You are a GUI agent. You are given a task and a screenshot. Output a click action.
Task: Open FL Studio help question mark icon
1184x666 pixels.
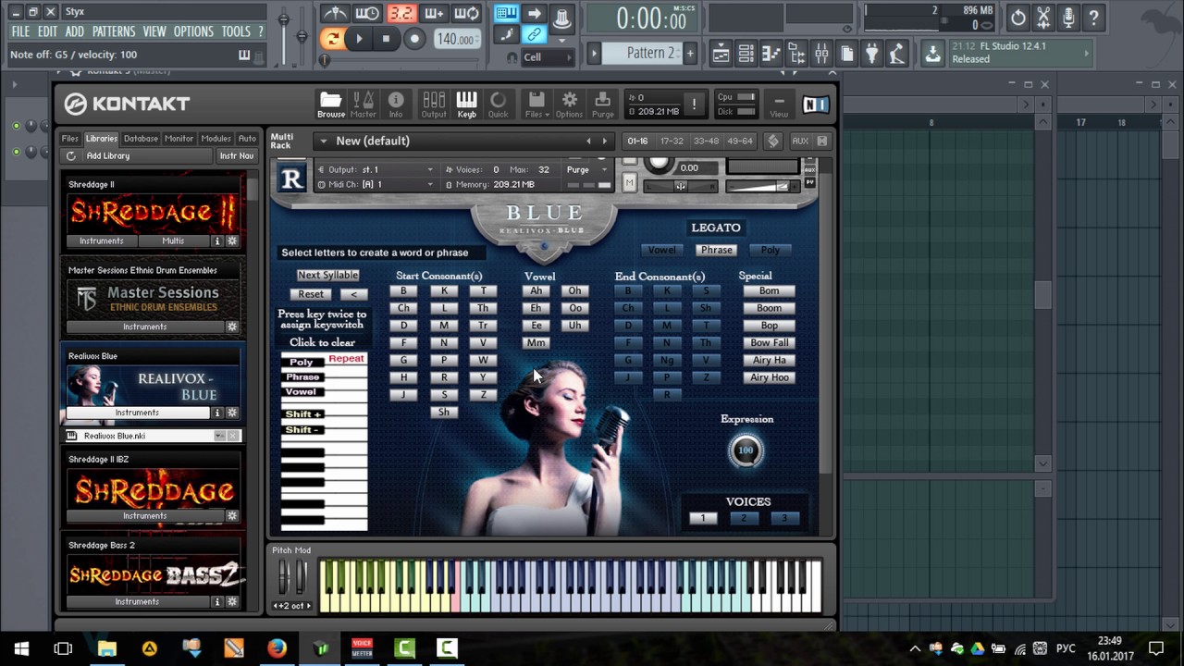click(x=1093, y=18)
